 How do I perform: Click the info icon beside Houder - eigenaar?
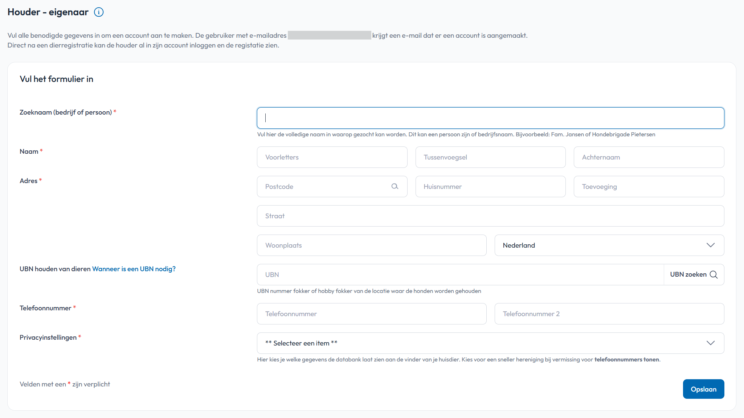tap(99, 12)
